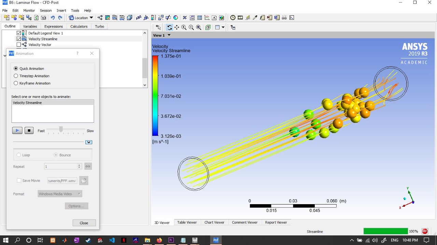Switch to the Chart Viewer tab
This screenshot has height=245, width=437.
214,222
